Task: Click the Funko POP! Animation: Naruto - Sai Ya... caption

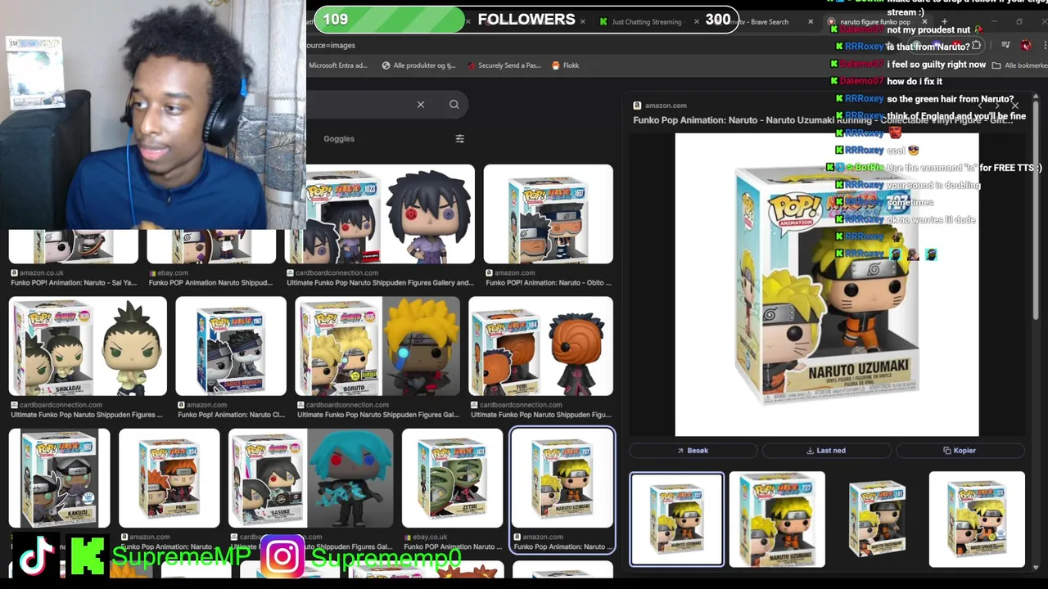Action: pos(73,283)
